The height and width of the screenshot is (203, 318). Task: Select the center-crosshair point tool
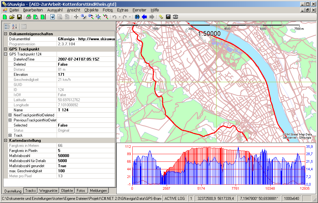(98, 17)
